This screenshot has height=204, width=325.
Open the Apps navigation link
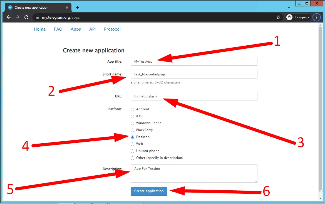tap(76, 29)
